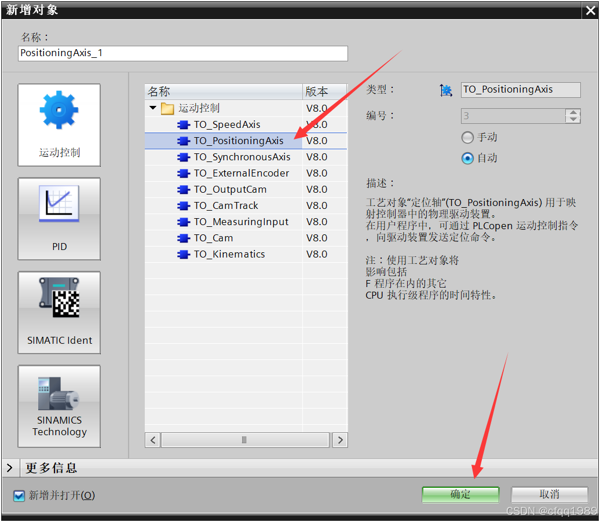Click the TO_CamTrack block icon
600x522 pixels.
(184, 206)
